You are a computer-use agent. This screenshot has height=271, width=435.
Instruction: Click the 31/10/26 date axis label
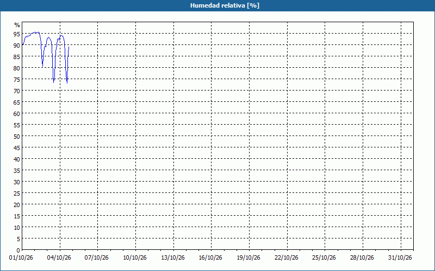click(400, 258)
